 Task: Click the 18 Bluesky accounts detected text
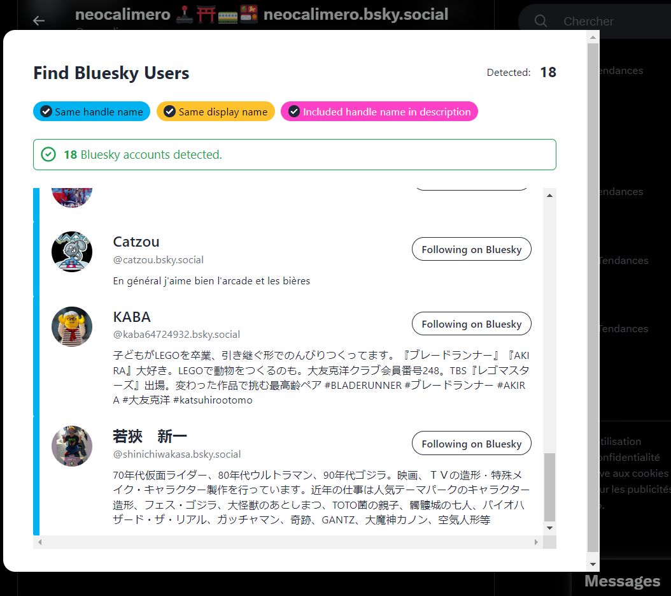coord(143,154)
